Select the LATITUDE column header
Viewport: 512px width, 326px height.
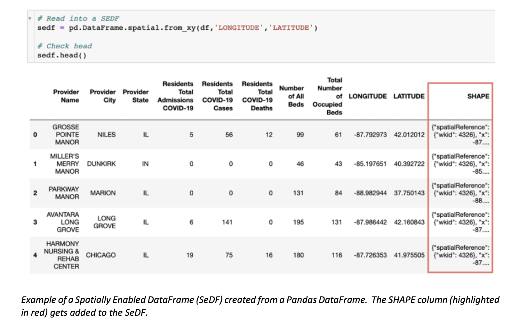409,96
